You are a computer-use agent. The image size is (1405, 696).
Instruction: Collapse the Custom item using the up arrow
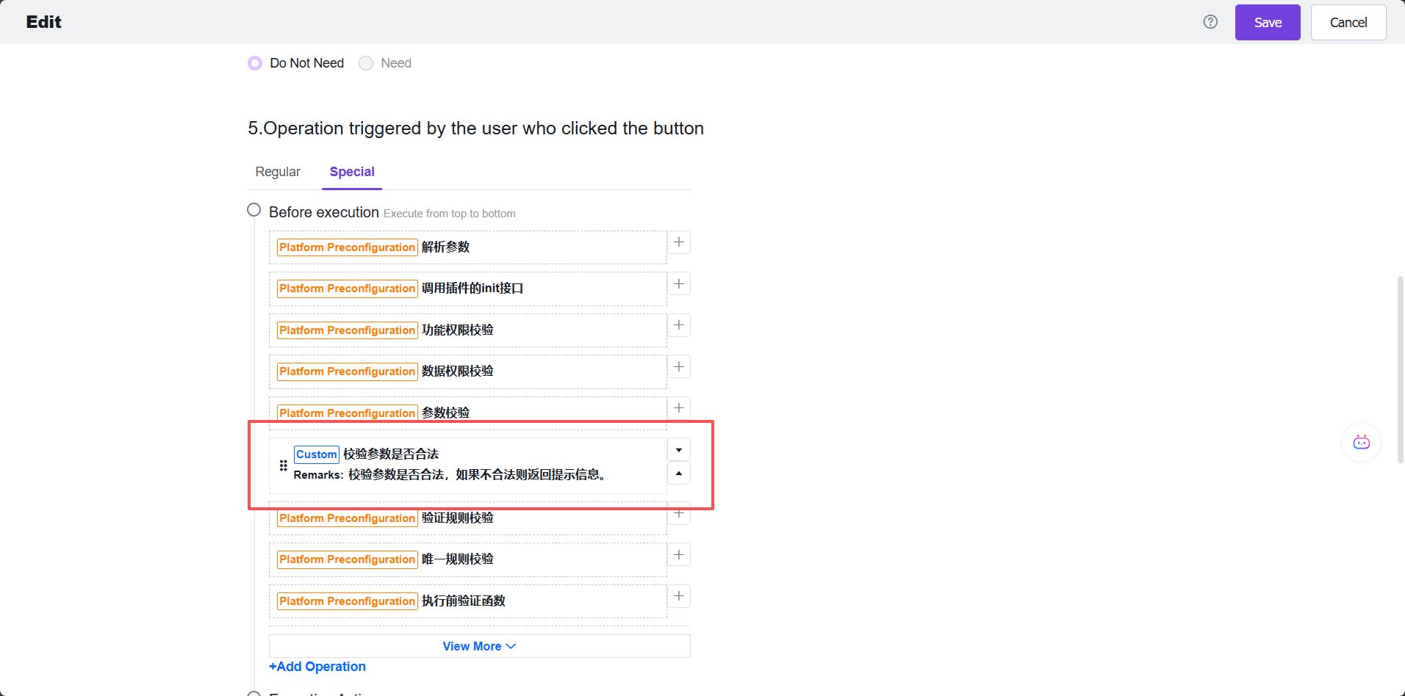click(678, 474)
